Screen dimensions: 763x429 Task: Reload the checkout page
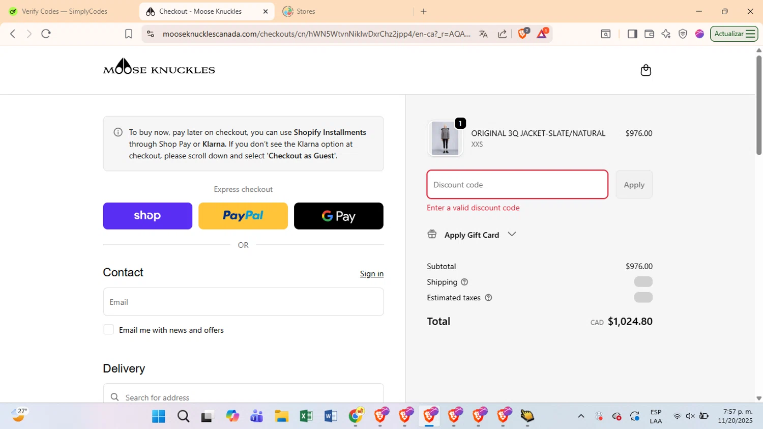coord(46,34)
